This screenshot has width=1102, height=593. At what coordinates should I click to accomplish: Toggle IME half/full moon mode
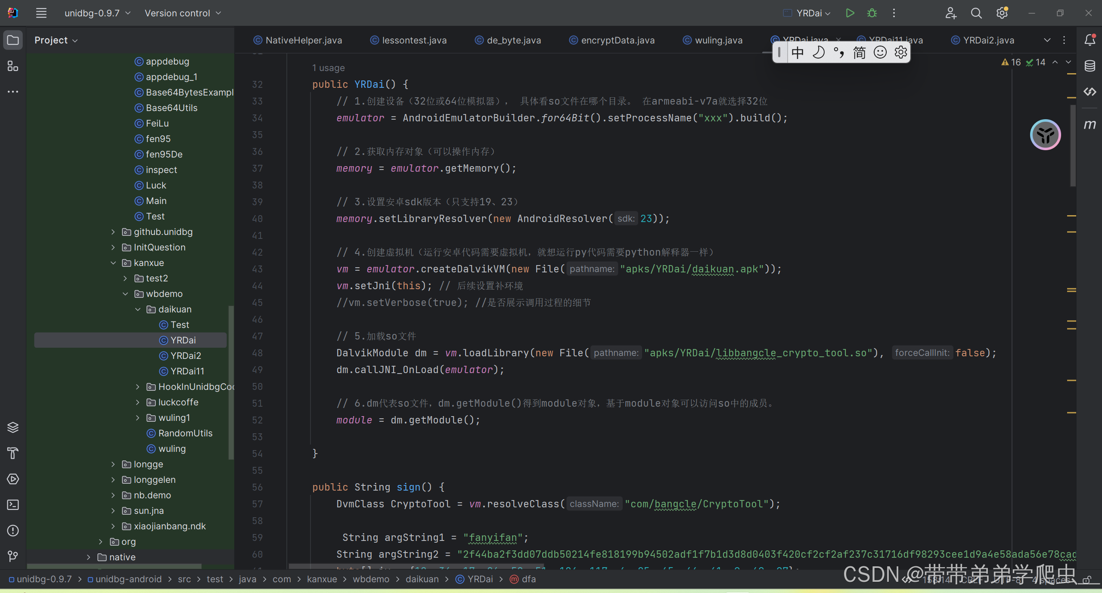pyautogui.click(x=818, y=53)
